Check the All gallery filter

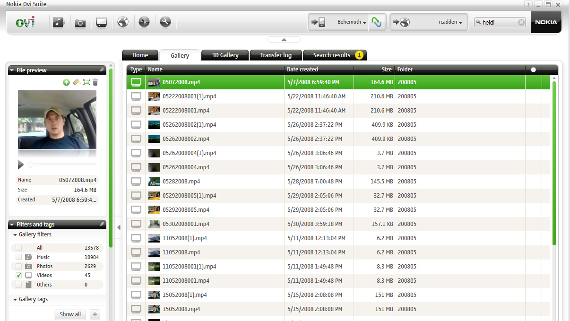[18, 248]
